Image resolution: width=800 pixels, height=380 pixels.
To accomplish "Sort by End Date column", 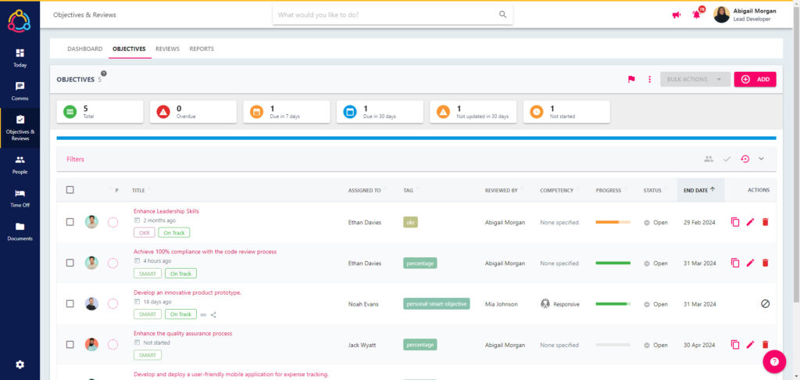I will pos(699,190).
